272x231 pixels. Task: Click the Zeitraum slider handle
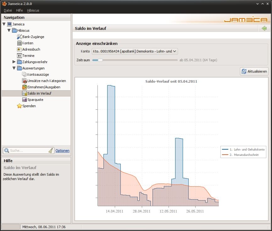coord(100,60)
